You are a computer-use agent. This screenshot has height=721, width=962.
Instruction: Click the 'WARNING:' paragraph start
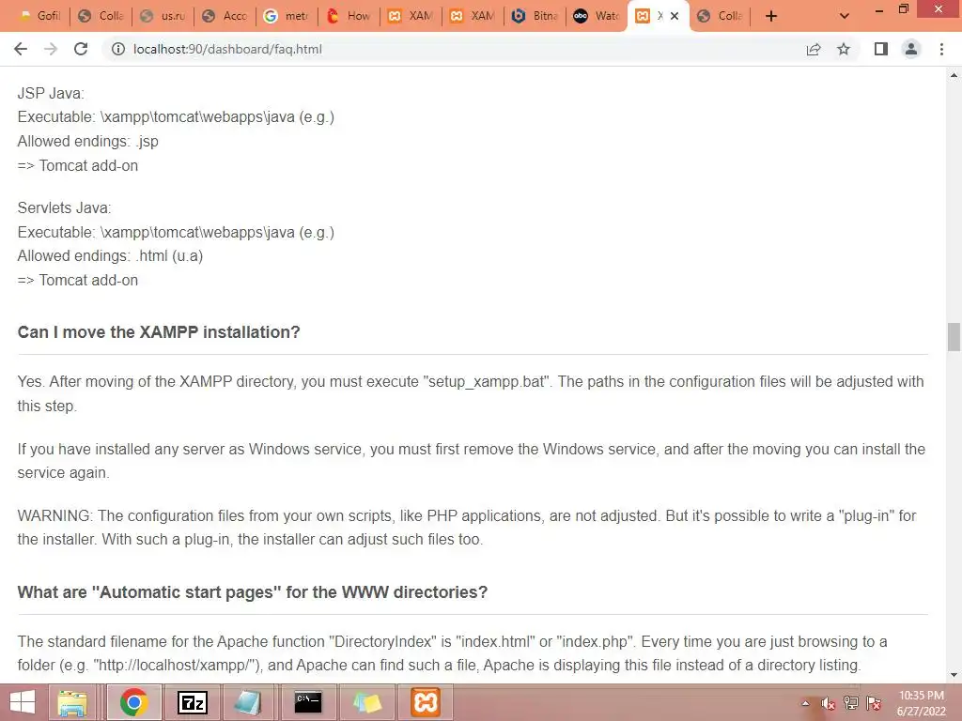click(55, 515)
